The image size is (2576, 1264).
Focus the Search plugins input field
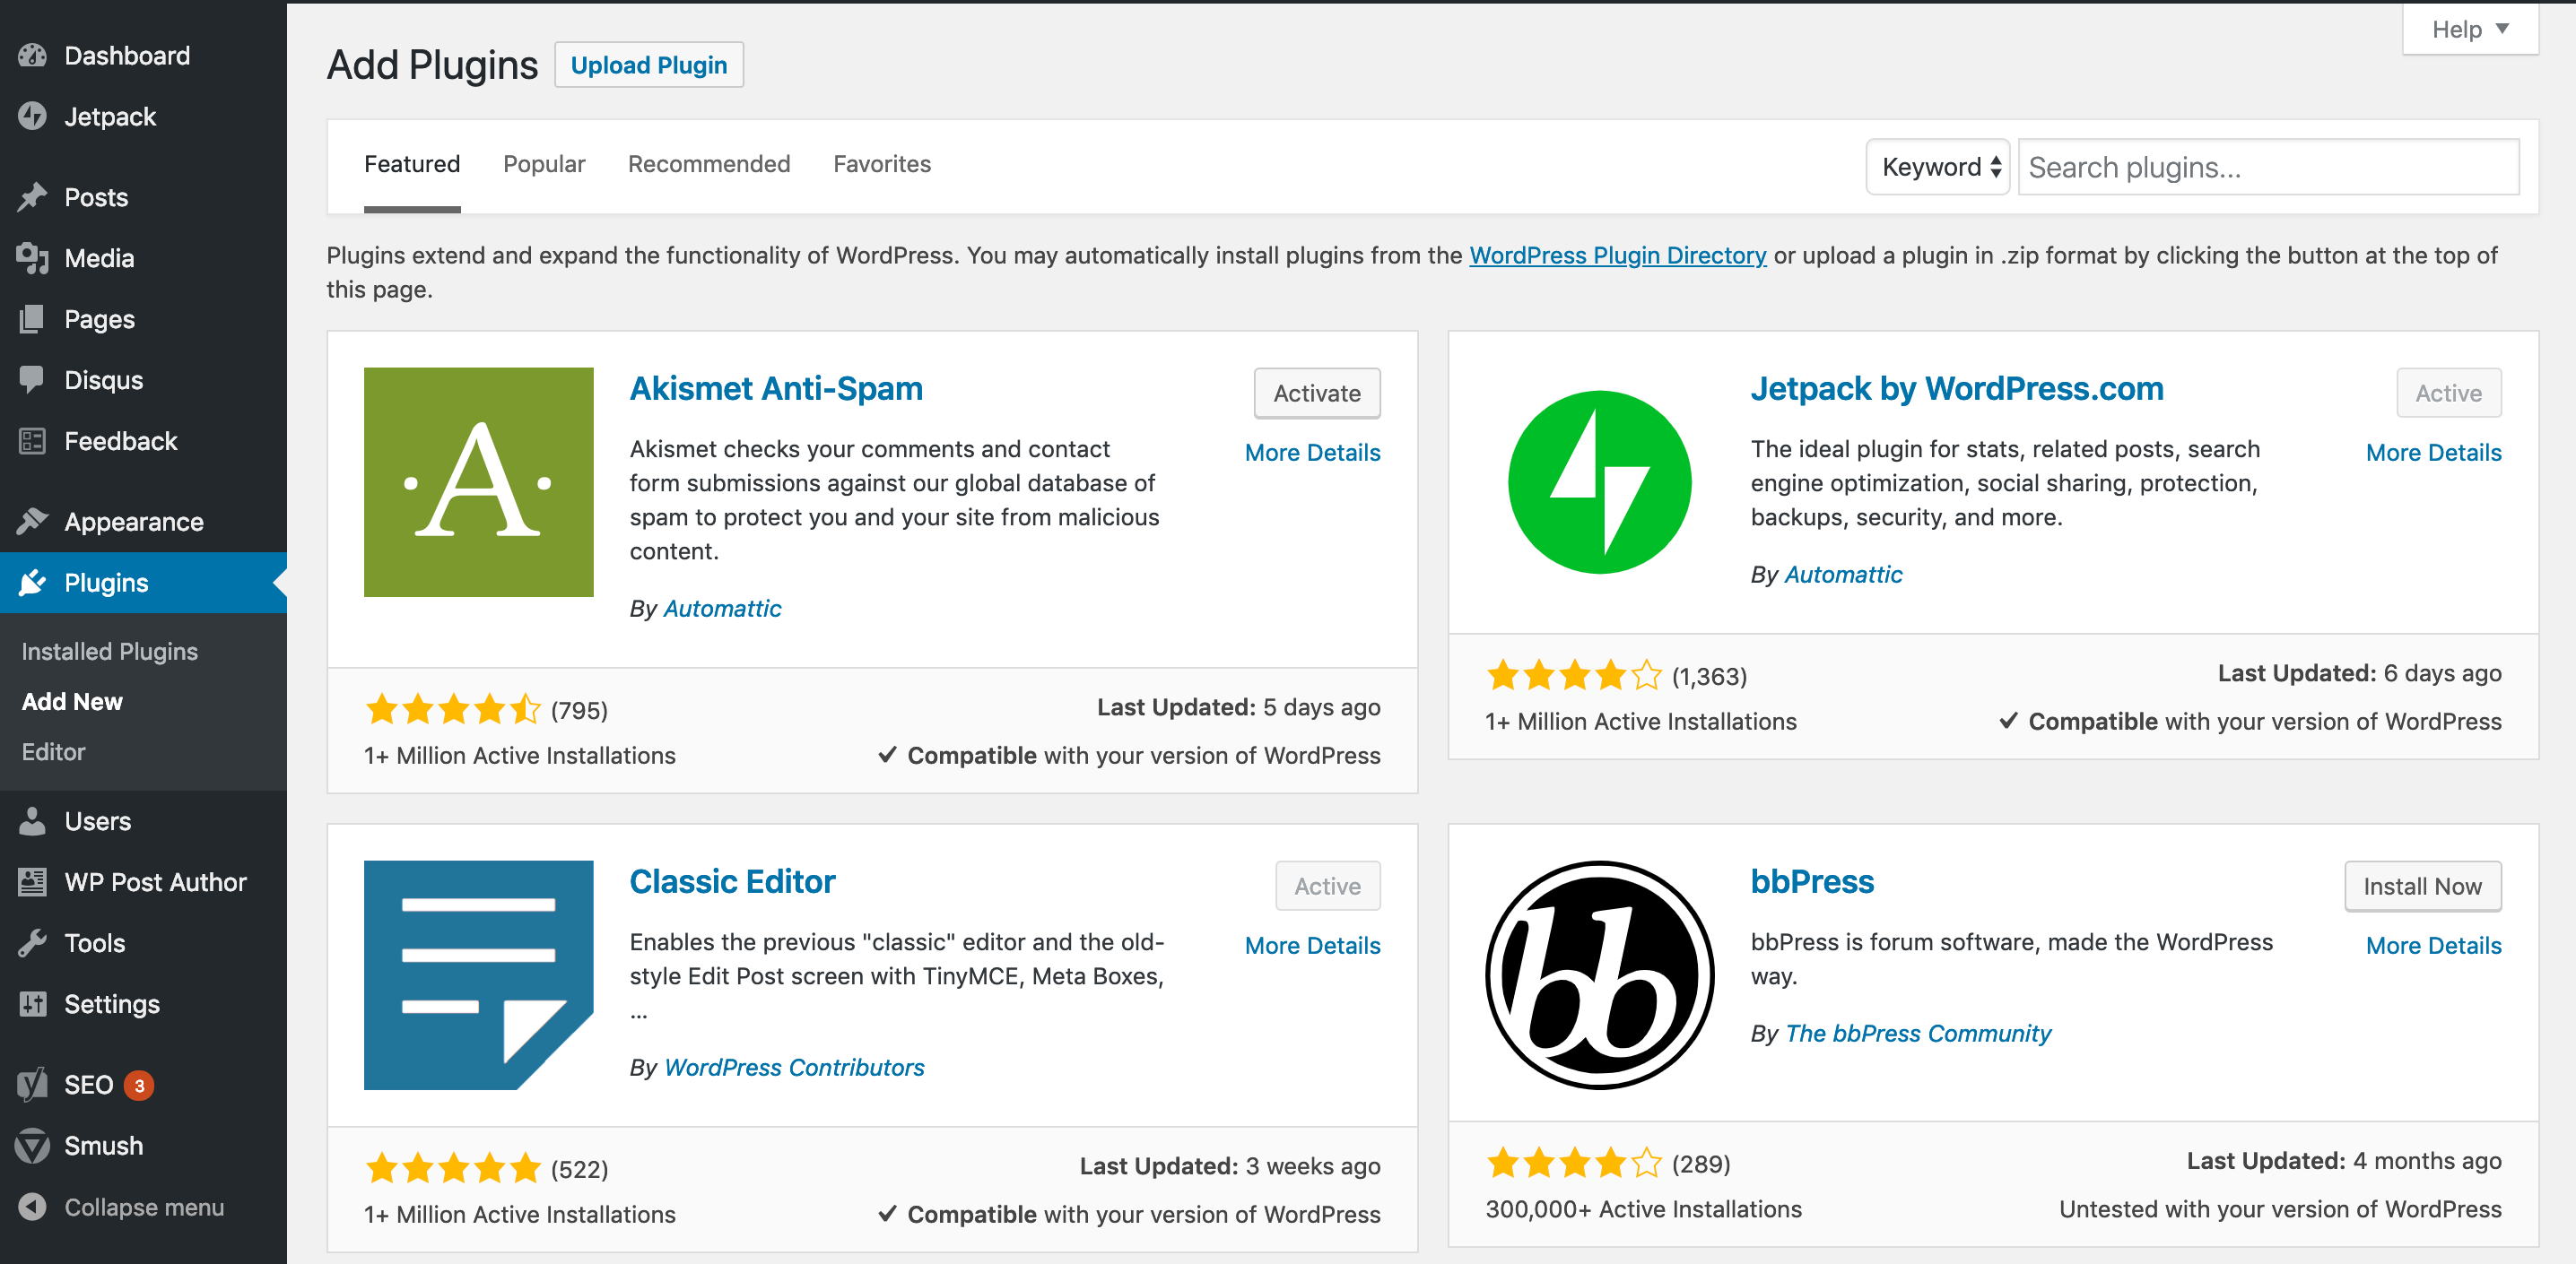[x=2268, y=167]
